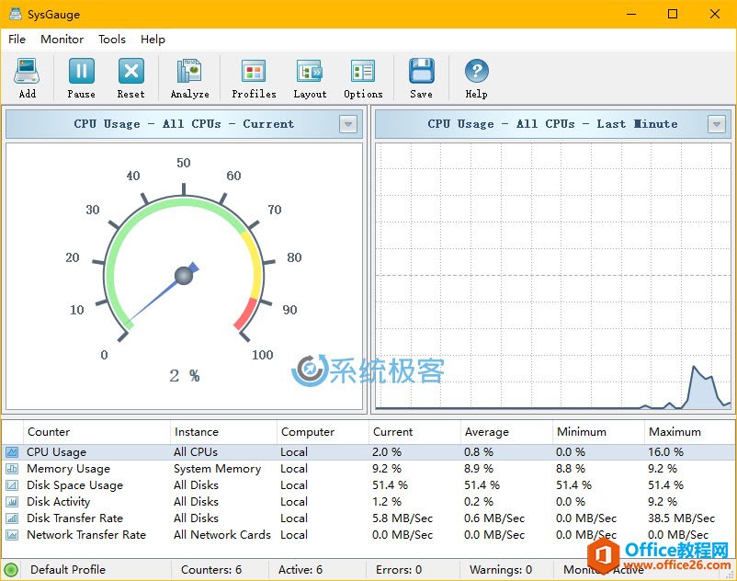The width and height of the screenshot is (737, 581).
Task: Open the File menu
Action: [17, 40]
